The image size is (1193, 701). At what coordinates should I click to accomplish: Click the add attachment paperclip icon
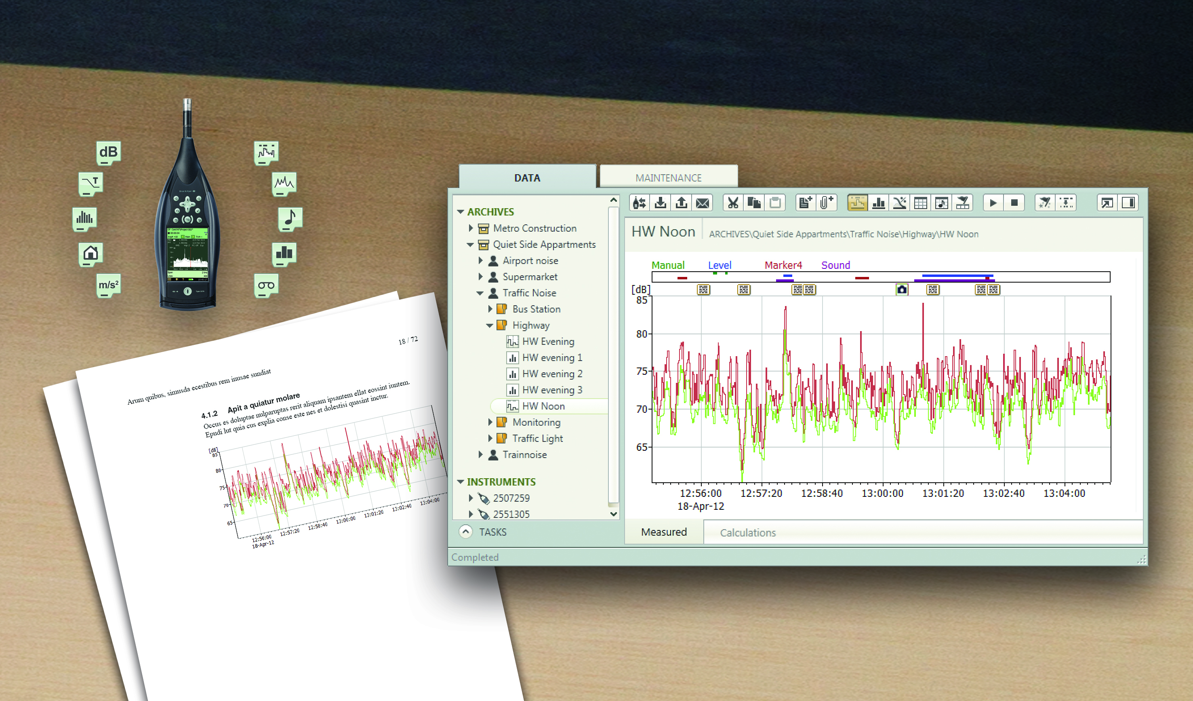coord(827,203)
